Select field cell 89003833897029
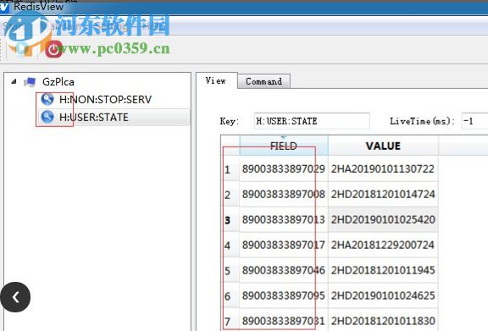 point(284,169)
